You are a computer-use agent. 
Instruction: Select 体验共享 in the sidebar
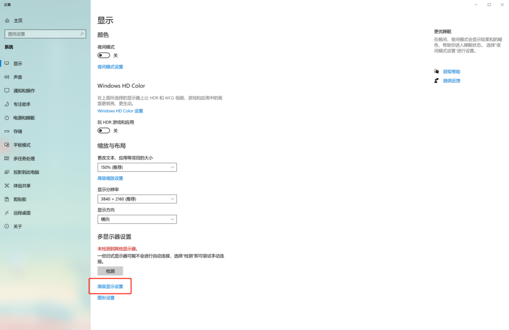pos(22,186)
